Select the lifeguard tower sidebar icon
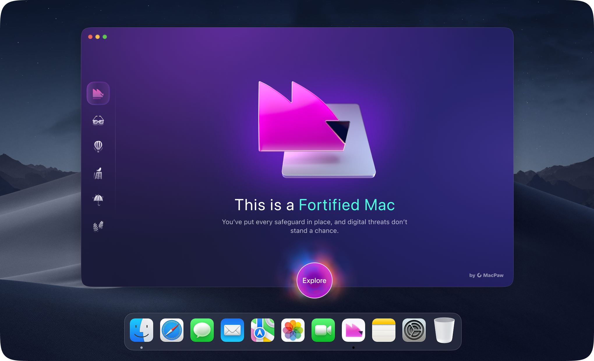This screenshot has width=594, height=361. point(98,174)
